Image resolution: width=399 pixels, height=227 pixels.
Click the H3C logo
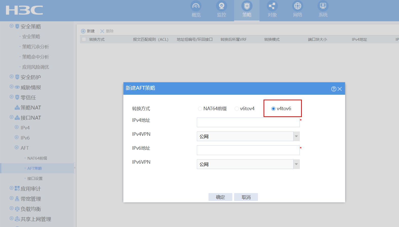[x=24, y=10]
